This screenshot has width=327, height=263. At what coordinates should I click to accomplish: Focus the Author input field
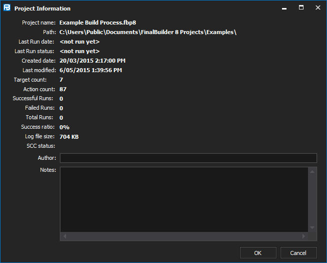click(x=188, y=158)
